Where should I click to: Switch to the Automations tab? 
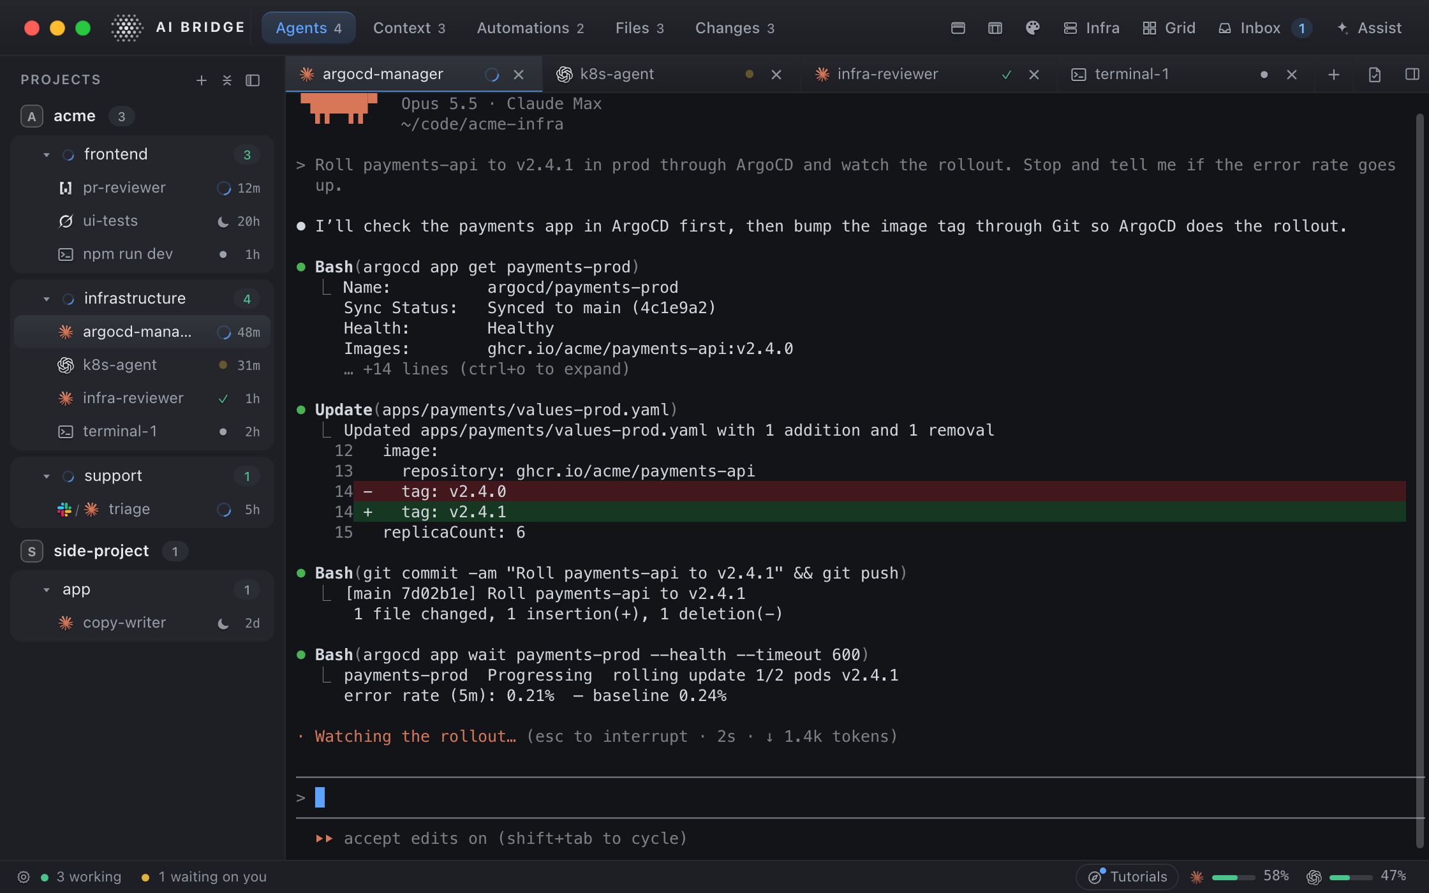pos(530,28)
